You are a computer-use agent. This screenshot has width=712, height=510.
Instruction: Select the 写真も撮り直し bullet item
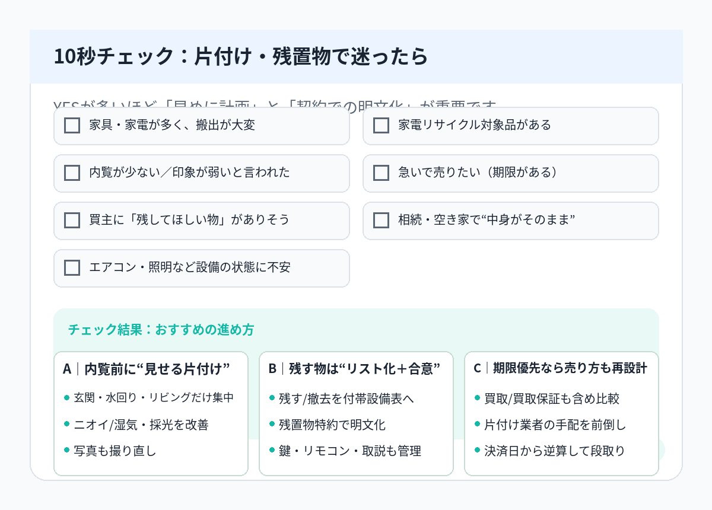(115, 451)
